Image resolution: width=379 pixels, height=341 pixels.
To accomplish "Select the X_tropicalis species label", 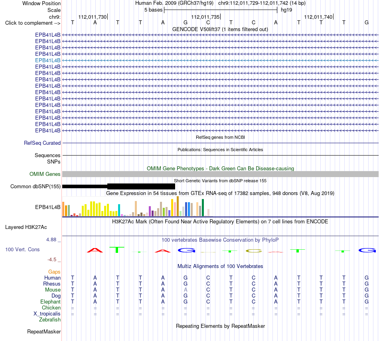I will (47, 314).
